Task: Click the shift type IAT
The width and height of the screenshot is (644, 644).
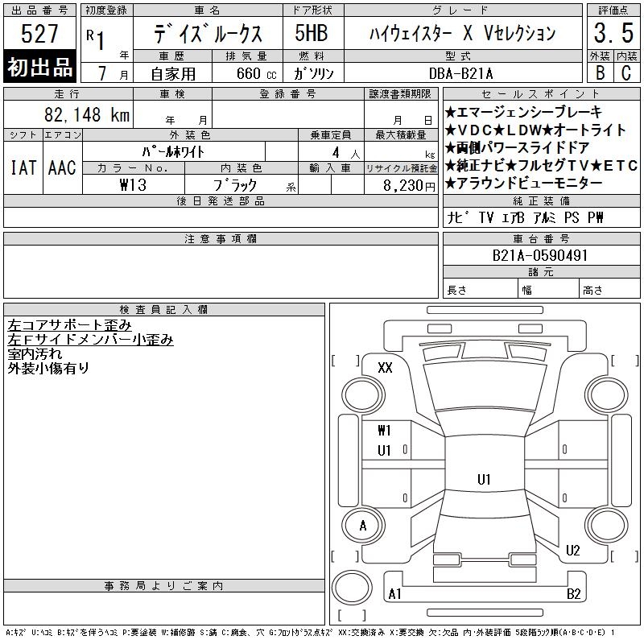Action: (23, 167)
